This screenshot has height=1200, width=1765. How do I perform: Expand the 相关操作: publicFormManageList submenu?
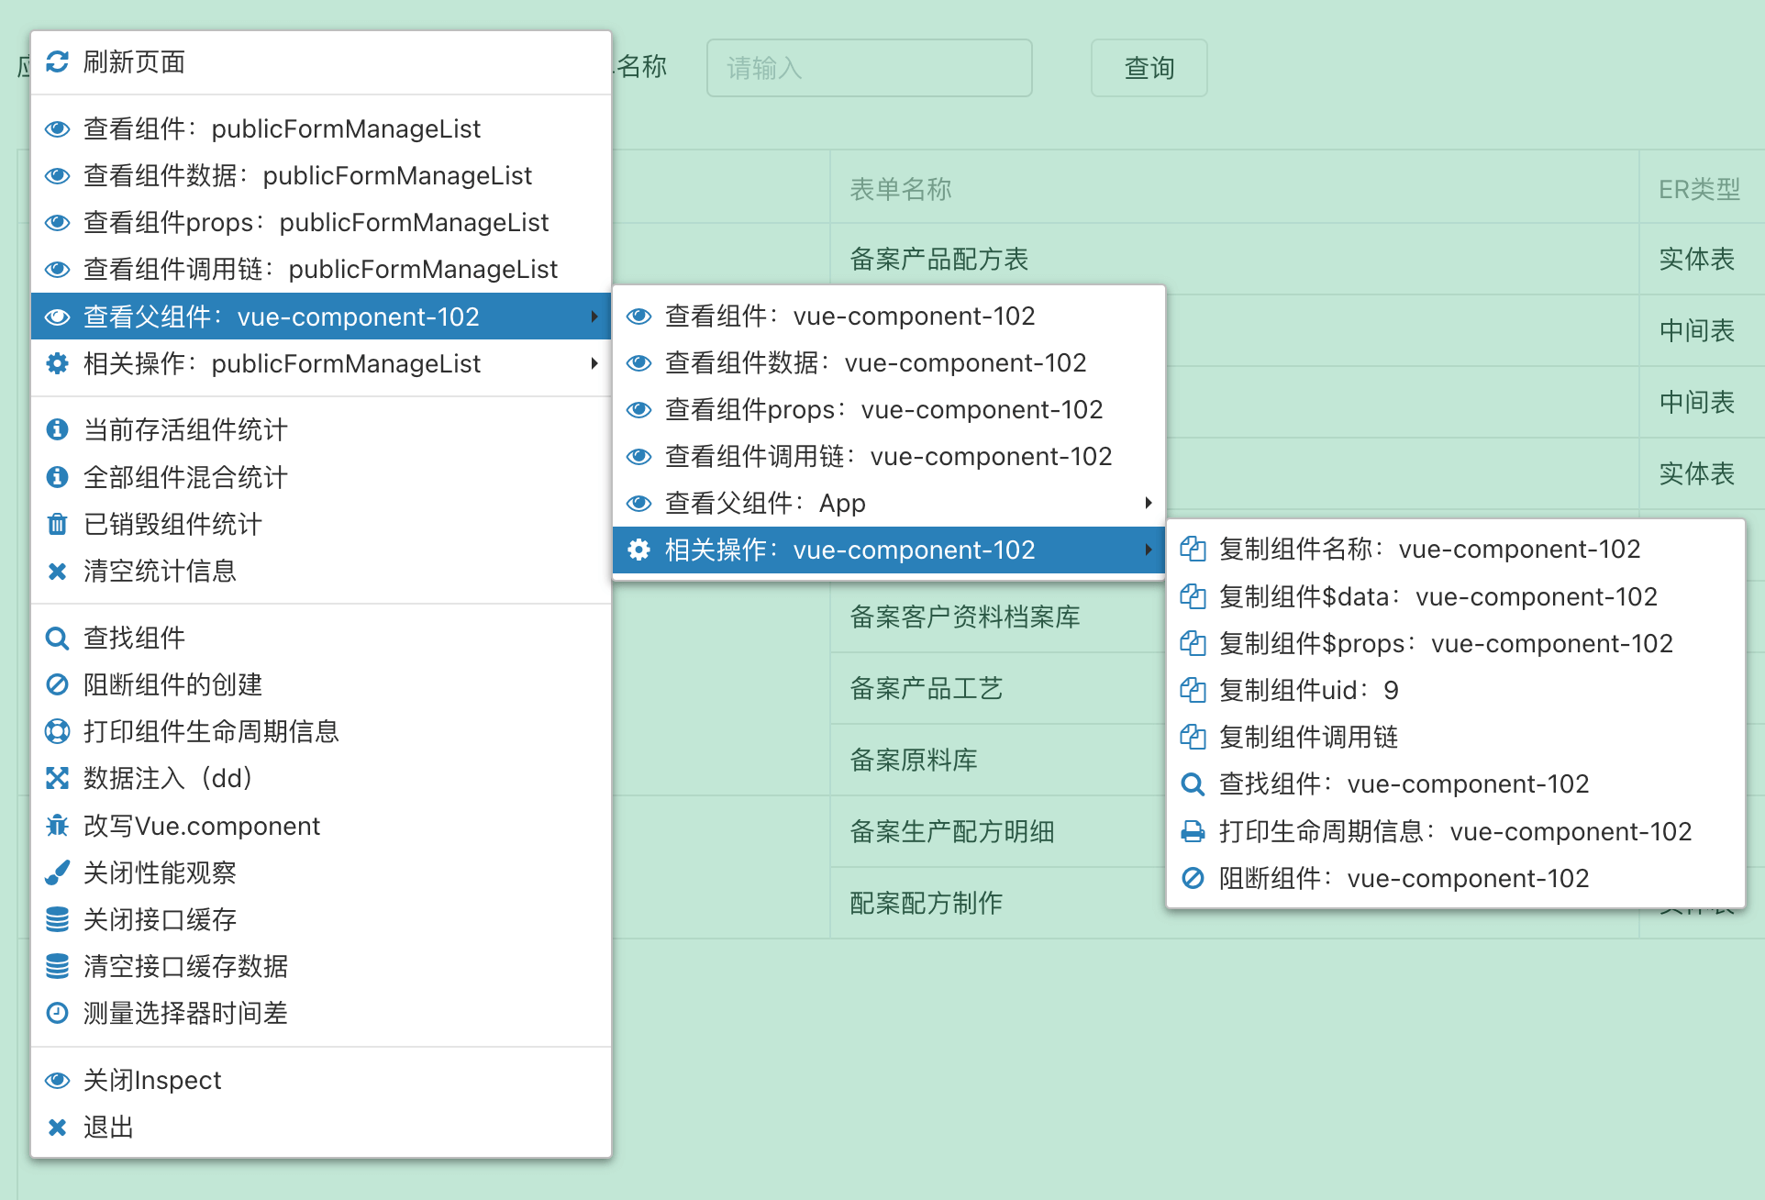click(594, 363)
